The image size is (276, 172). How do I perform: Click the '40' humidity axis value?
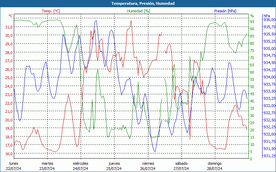point(252,101)
